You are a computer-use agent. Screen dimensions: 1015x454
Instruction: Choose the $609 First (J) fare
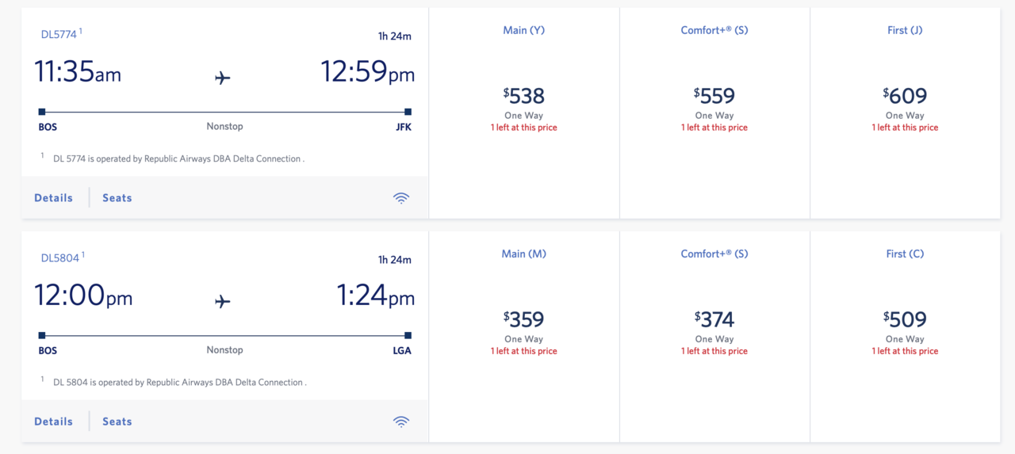click(x=905, y=97)
